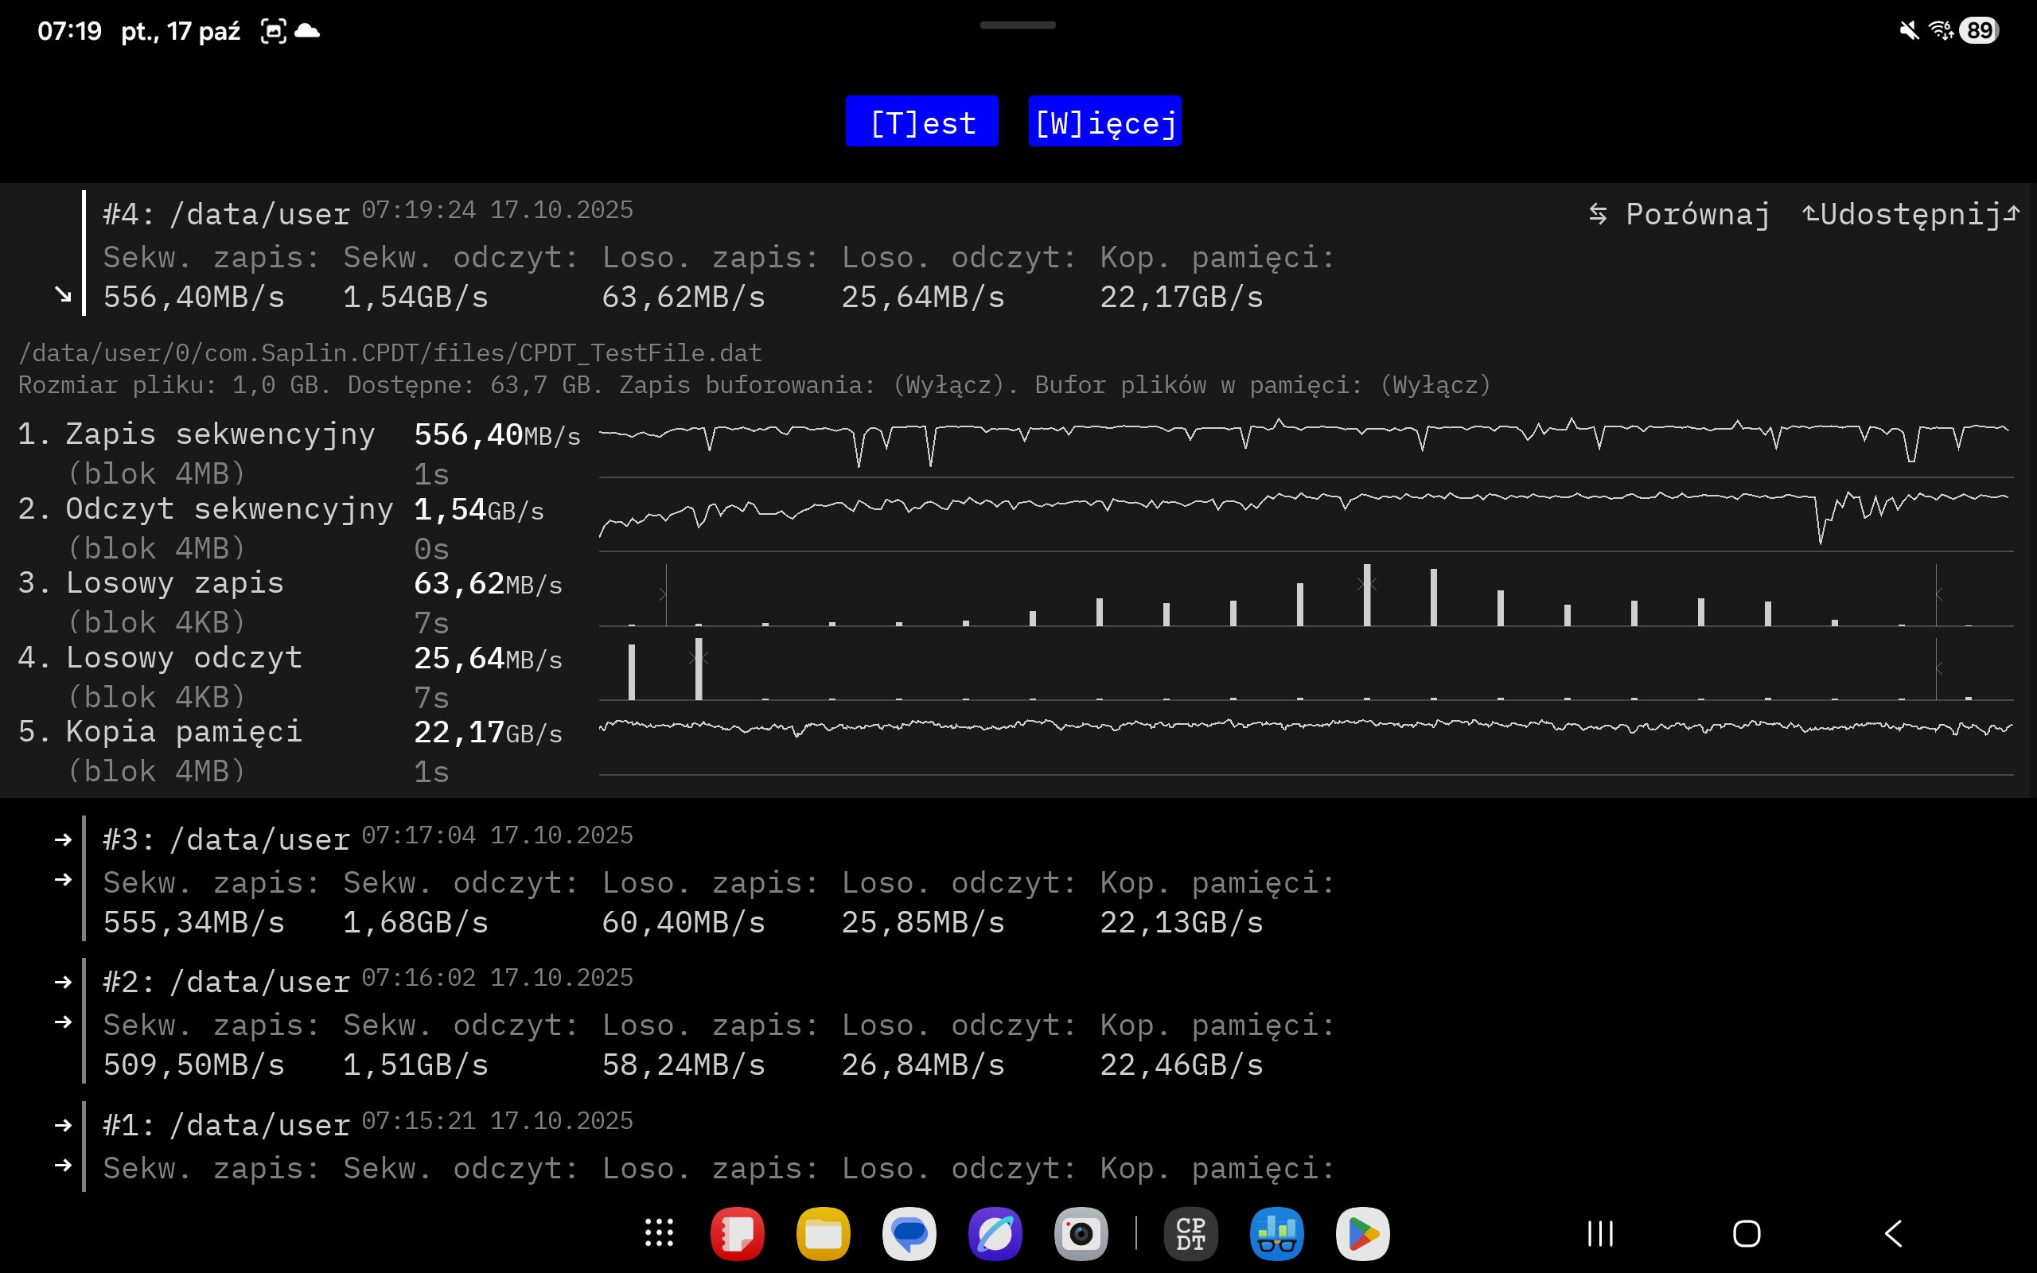Open the [W]ięcej menu

click(x=1104, y=122)
